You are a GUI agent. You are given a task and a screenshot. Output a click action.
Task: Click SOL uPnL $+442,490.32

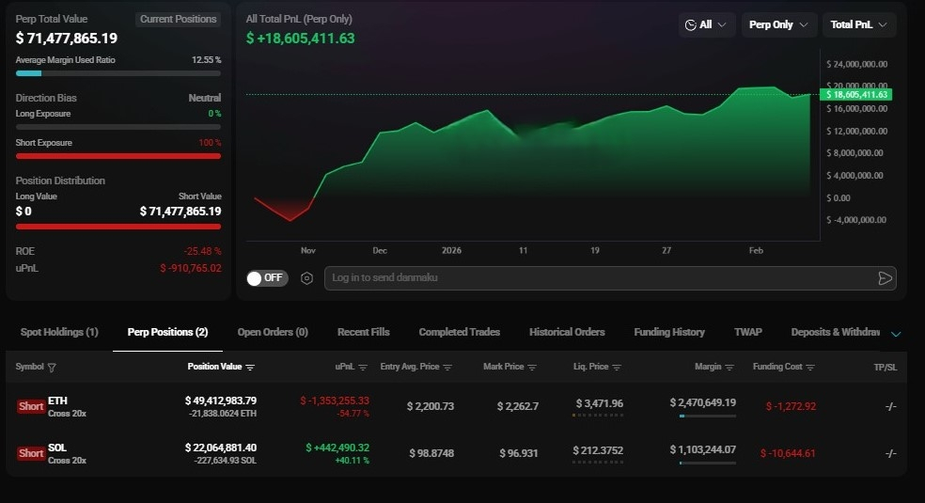pos(337,448)
